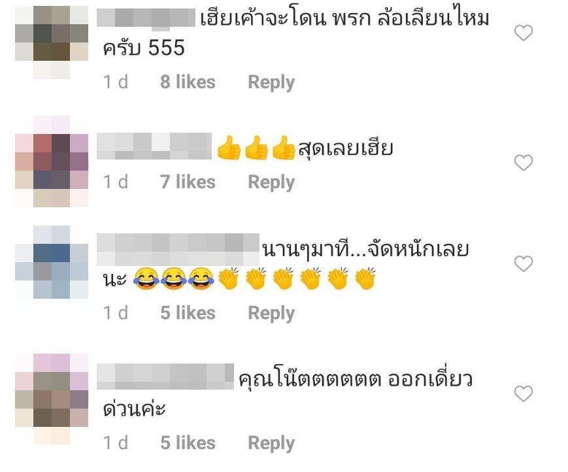
Task: Open fourth commenter's profile picture
Action: click(52, 399)
